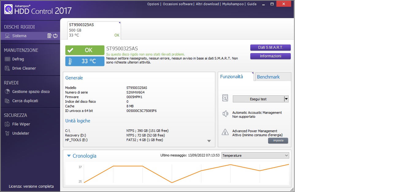Open the Temperature chart dropdown

[x=255, y=156]
